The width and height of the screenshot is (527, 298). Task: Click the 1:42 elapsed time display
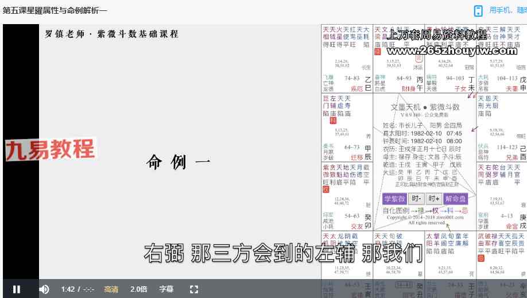pyautogui.click(x=68, y=289)
